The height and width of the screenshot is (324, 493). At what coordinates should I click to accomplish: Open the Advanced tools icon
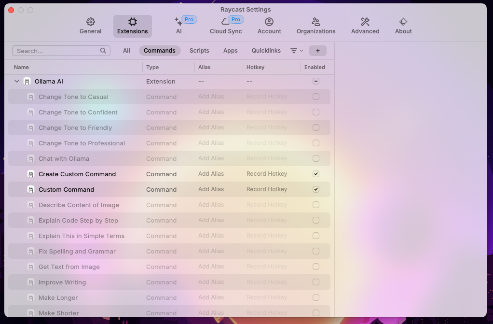pos(365,22)
